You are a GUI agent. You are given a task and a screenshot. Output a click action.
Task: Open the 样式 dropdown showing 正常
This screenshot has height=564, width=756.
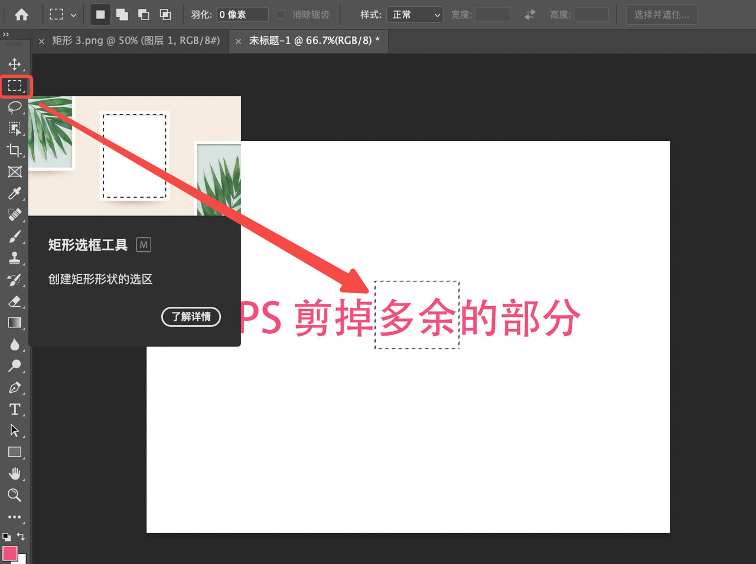click(415, 15)
